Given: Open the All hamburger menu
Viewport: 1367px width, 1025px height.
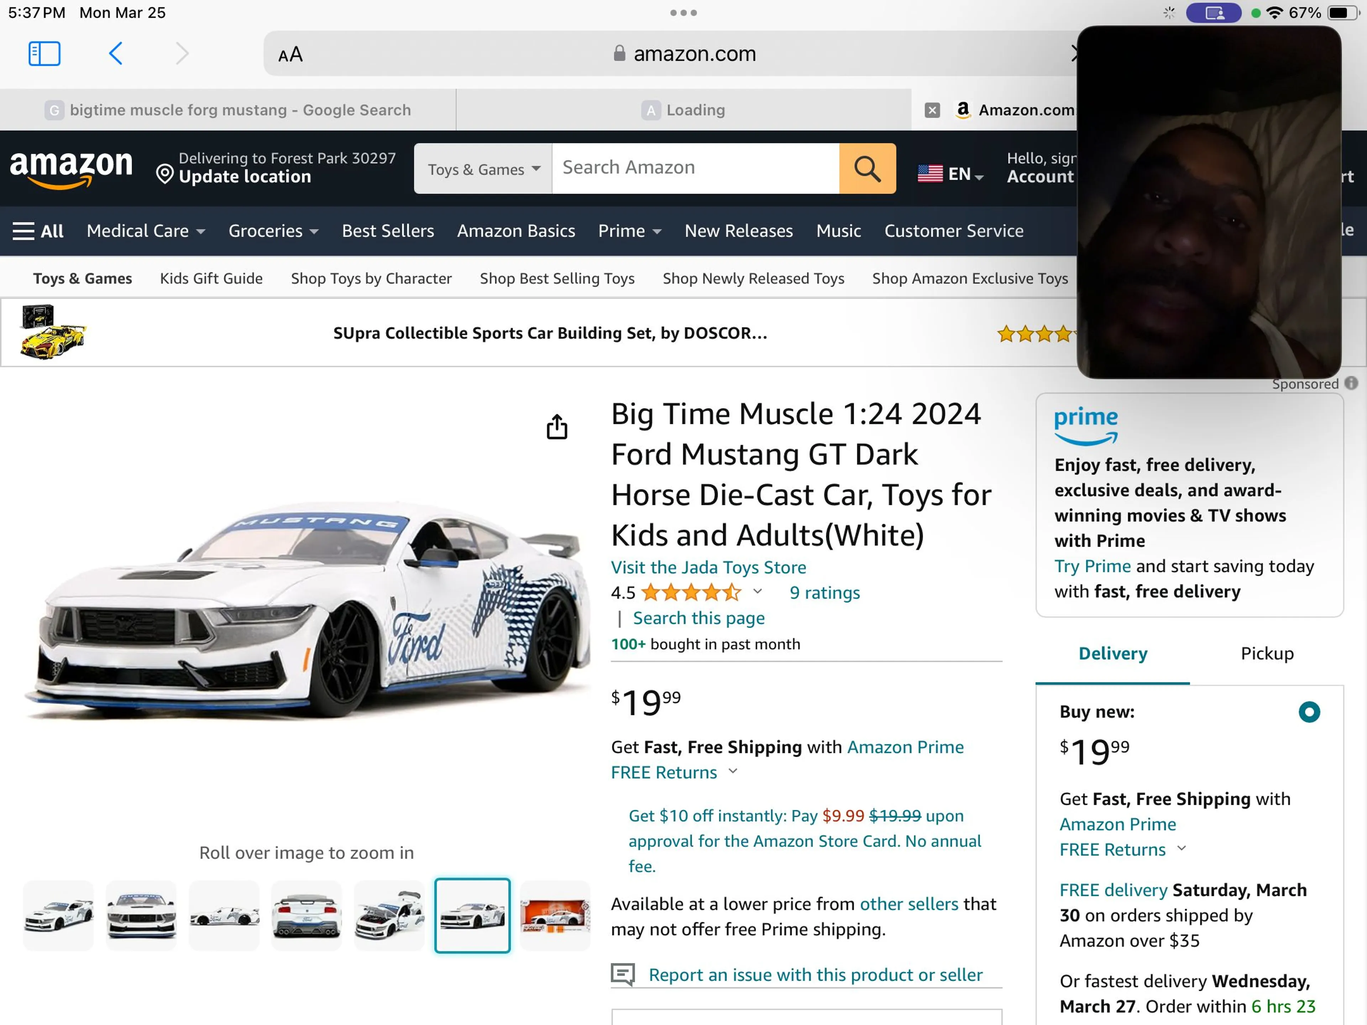Looking at the screenshot, I should 38,231.
